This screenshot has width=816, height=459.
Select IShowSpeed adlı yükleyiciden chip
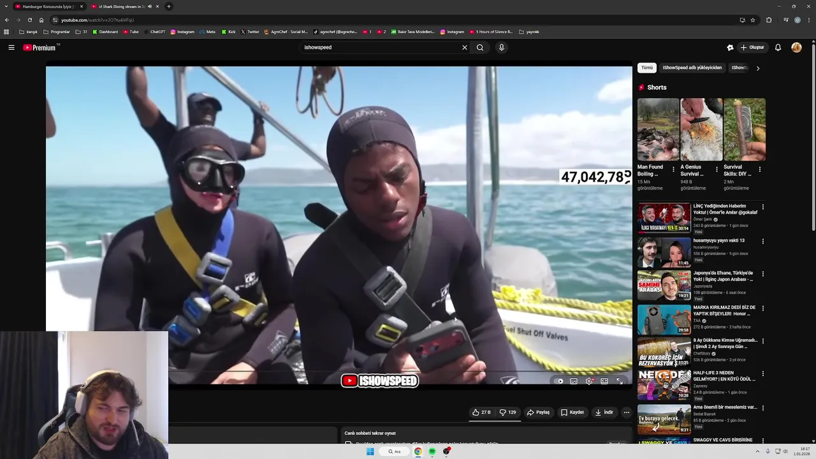[692, 68]
